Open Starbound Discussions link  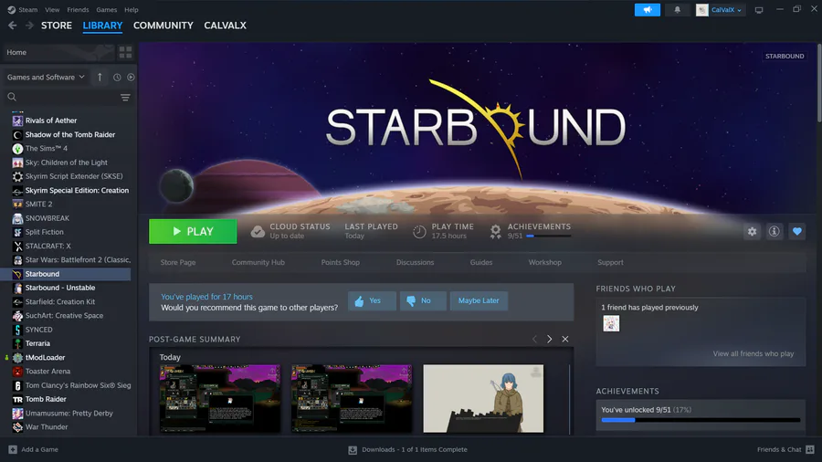pyautogui.click(x=415, y=262)
